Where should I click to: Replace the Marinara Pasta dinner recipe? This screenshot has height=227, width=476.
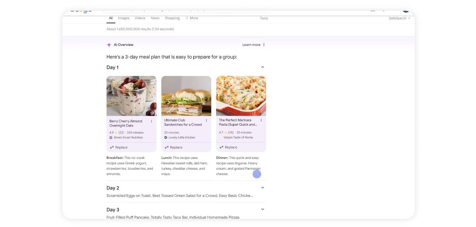[x=228, y=147]
